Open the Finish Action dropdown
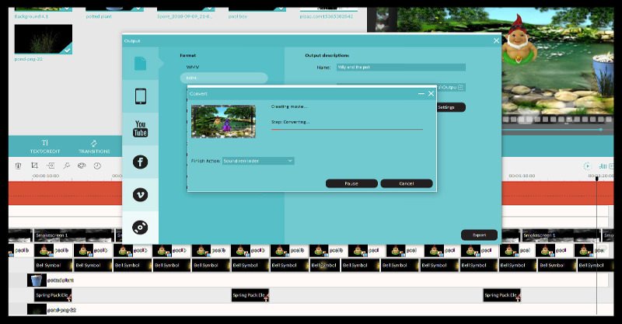The height and width of the screenshot is (324, 622). (258, 161)
